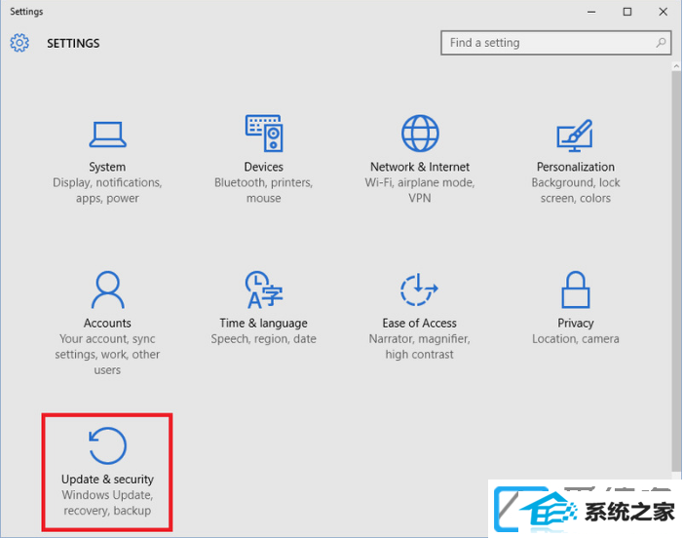Click 'Bluetooth, printers, mouse' description
This screenshot has width=683, height=538.
click(x=263, y=190)
